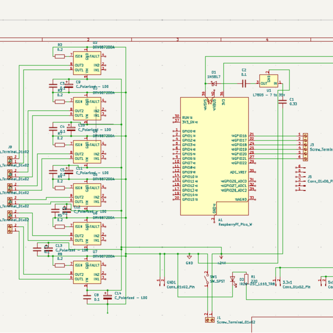Select the U7 DRV8872DDA chip body
333x333 pixels.
87,272
